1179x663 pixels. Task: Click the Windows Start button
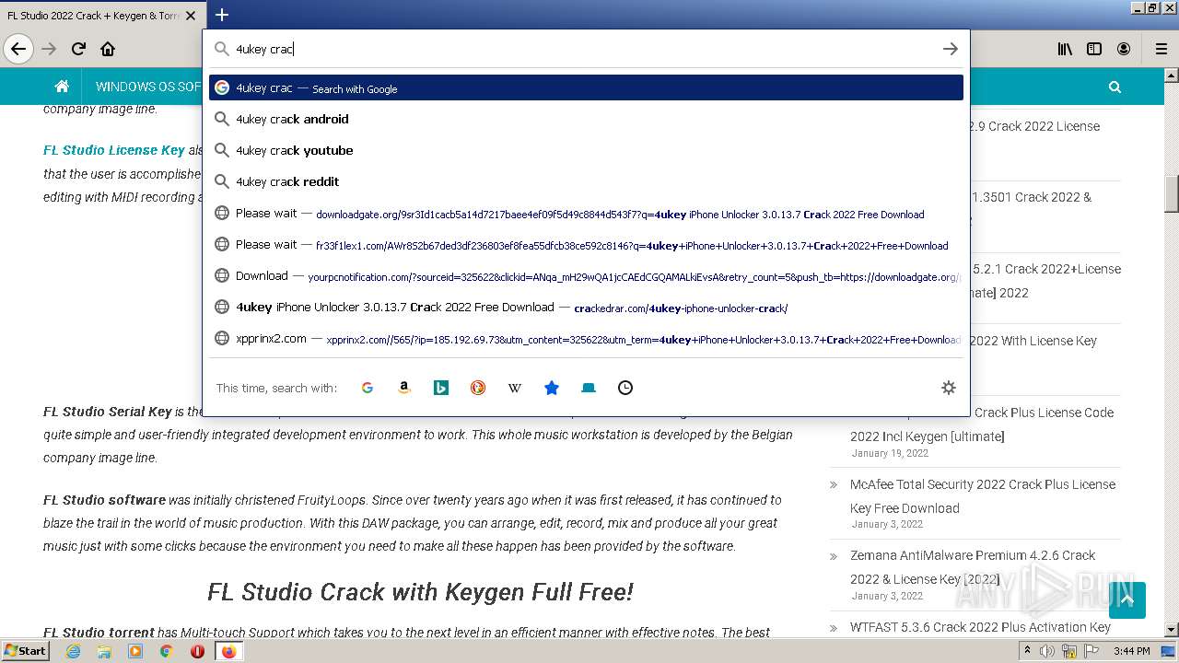[25, 651]
